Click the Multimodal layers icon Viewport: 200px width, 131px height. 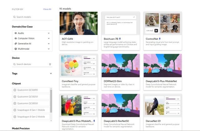(16, 49)
